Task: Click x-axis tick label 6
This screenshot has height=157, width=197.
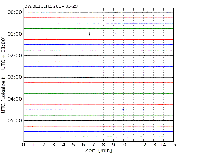Action: point(83,145)
